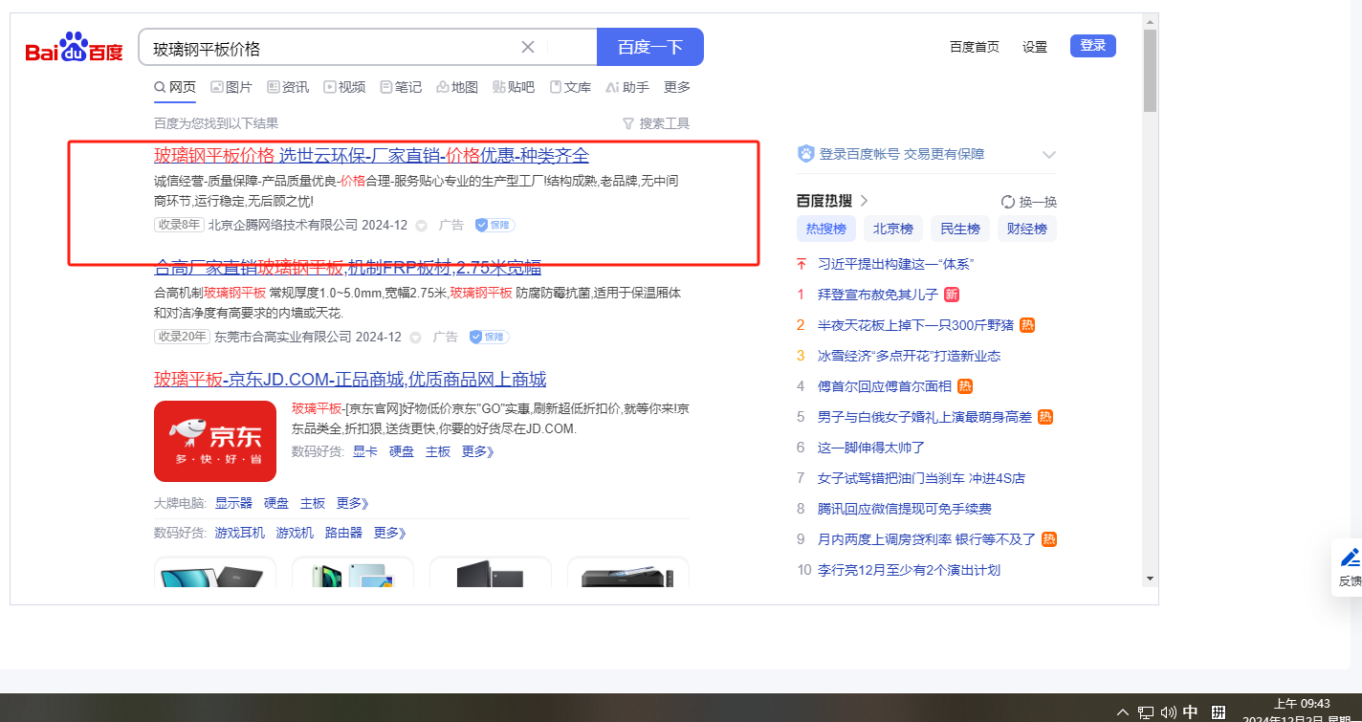This screenshot has width=1362, height=722.
Task: Click the 登录 button
Action: pyautogui.click(x=1092, y=46)
